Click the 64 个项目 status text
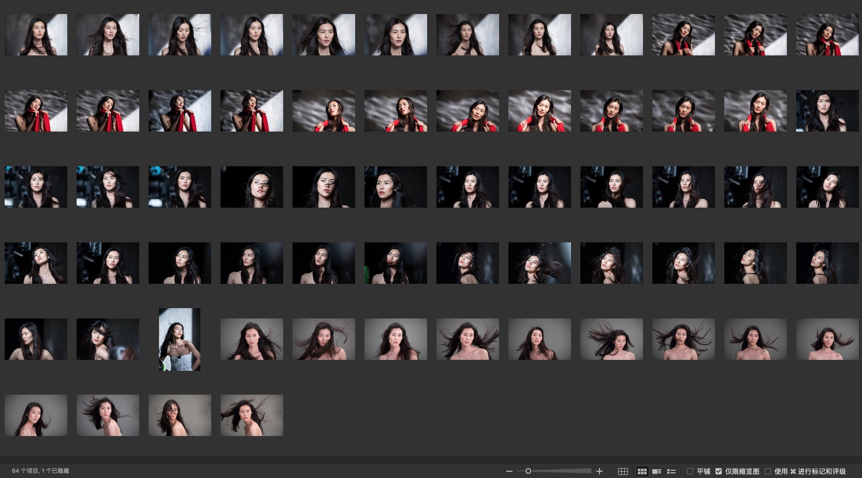The height and width of the screenshot is (478, 862). 40,471
